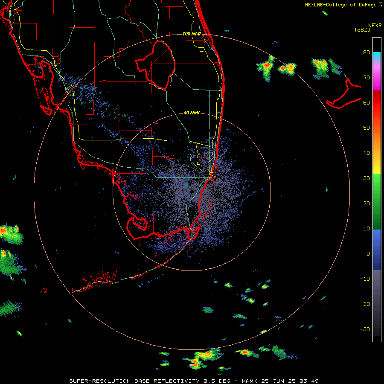The image size is (384, 384).
Task: Click the [dBZ] unit label
Action: 363,29
